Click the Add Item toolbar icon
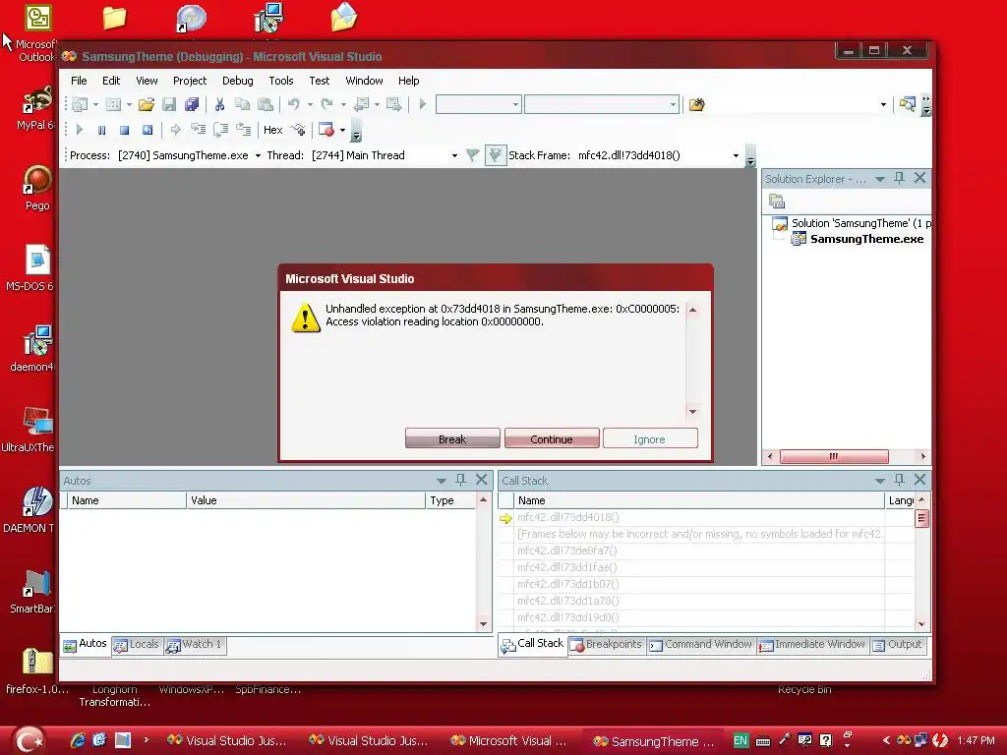This screenshot has width=1007, height=755. click(113, 104)
